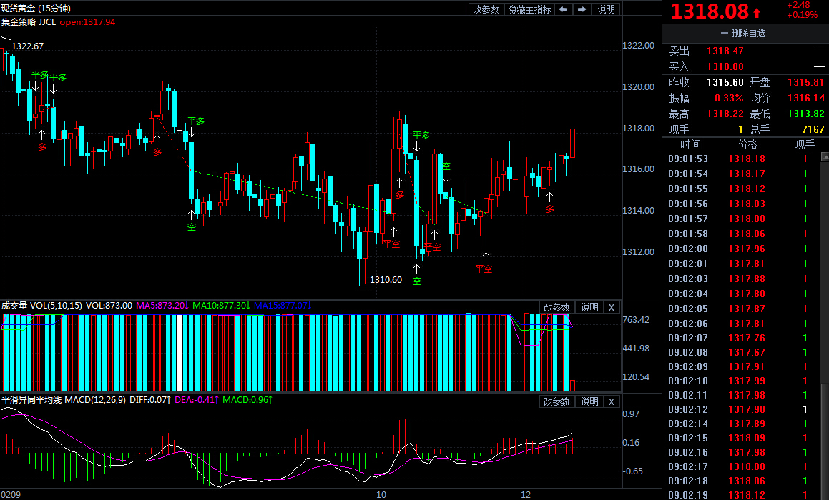Viewport: 829px width, 500px height.
Task: Click the MA5:873.20 value
Action: (x=163, y=306)
